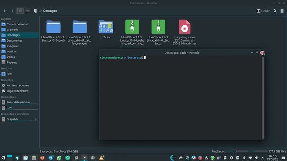287x161 pixels.
Task: Open VLC cone icon on taskbar
Action: (101, 158)
